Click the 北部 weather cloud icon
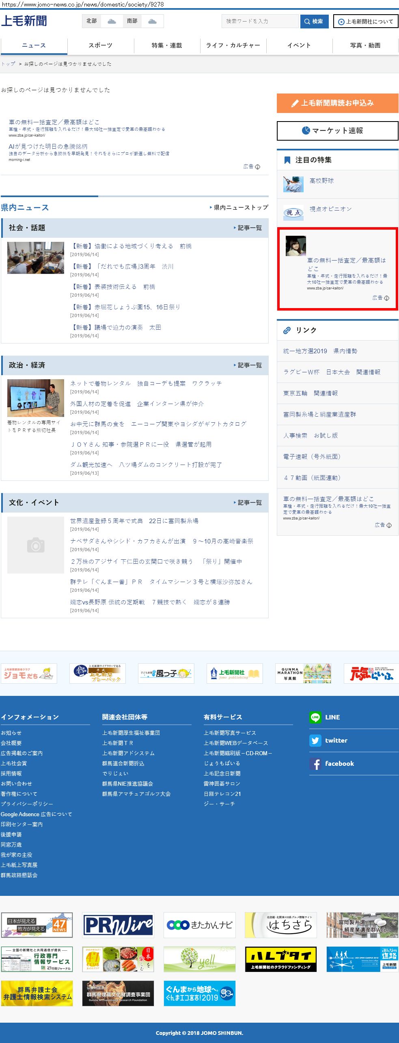The width and height of the screenshot is (399, 1043). pyautogui.click(x=112, y=21)
